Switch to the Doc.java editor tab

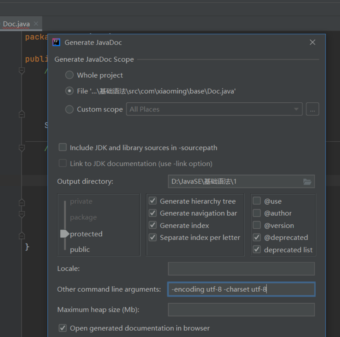[x=16, y=24]
